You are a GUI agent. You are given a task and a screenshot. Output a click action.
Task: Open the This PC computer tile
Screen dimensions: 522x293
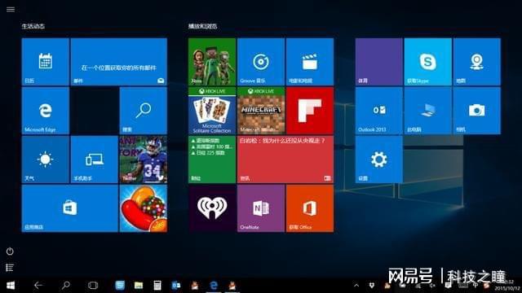(x=427, y=111)
